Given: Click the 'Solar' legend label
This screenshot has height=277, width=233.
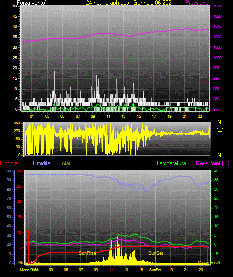Looking at the screenshot, I should click(x=64, y=163).
